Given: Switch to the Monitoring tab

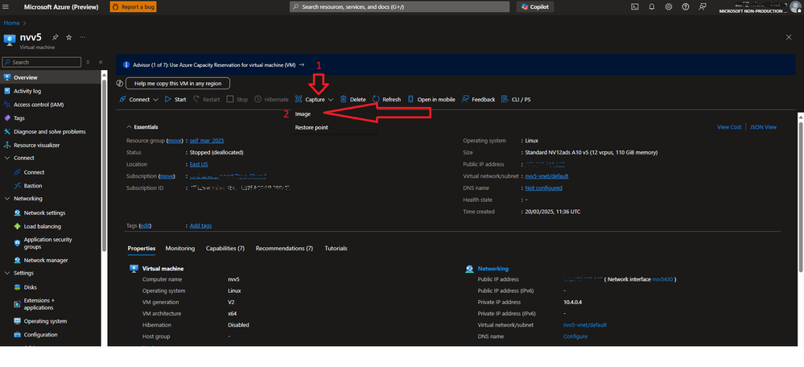Looking at the screenshot, I should [x=180, y=249].
